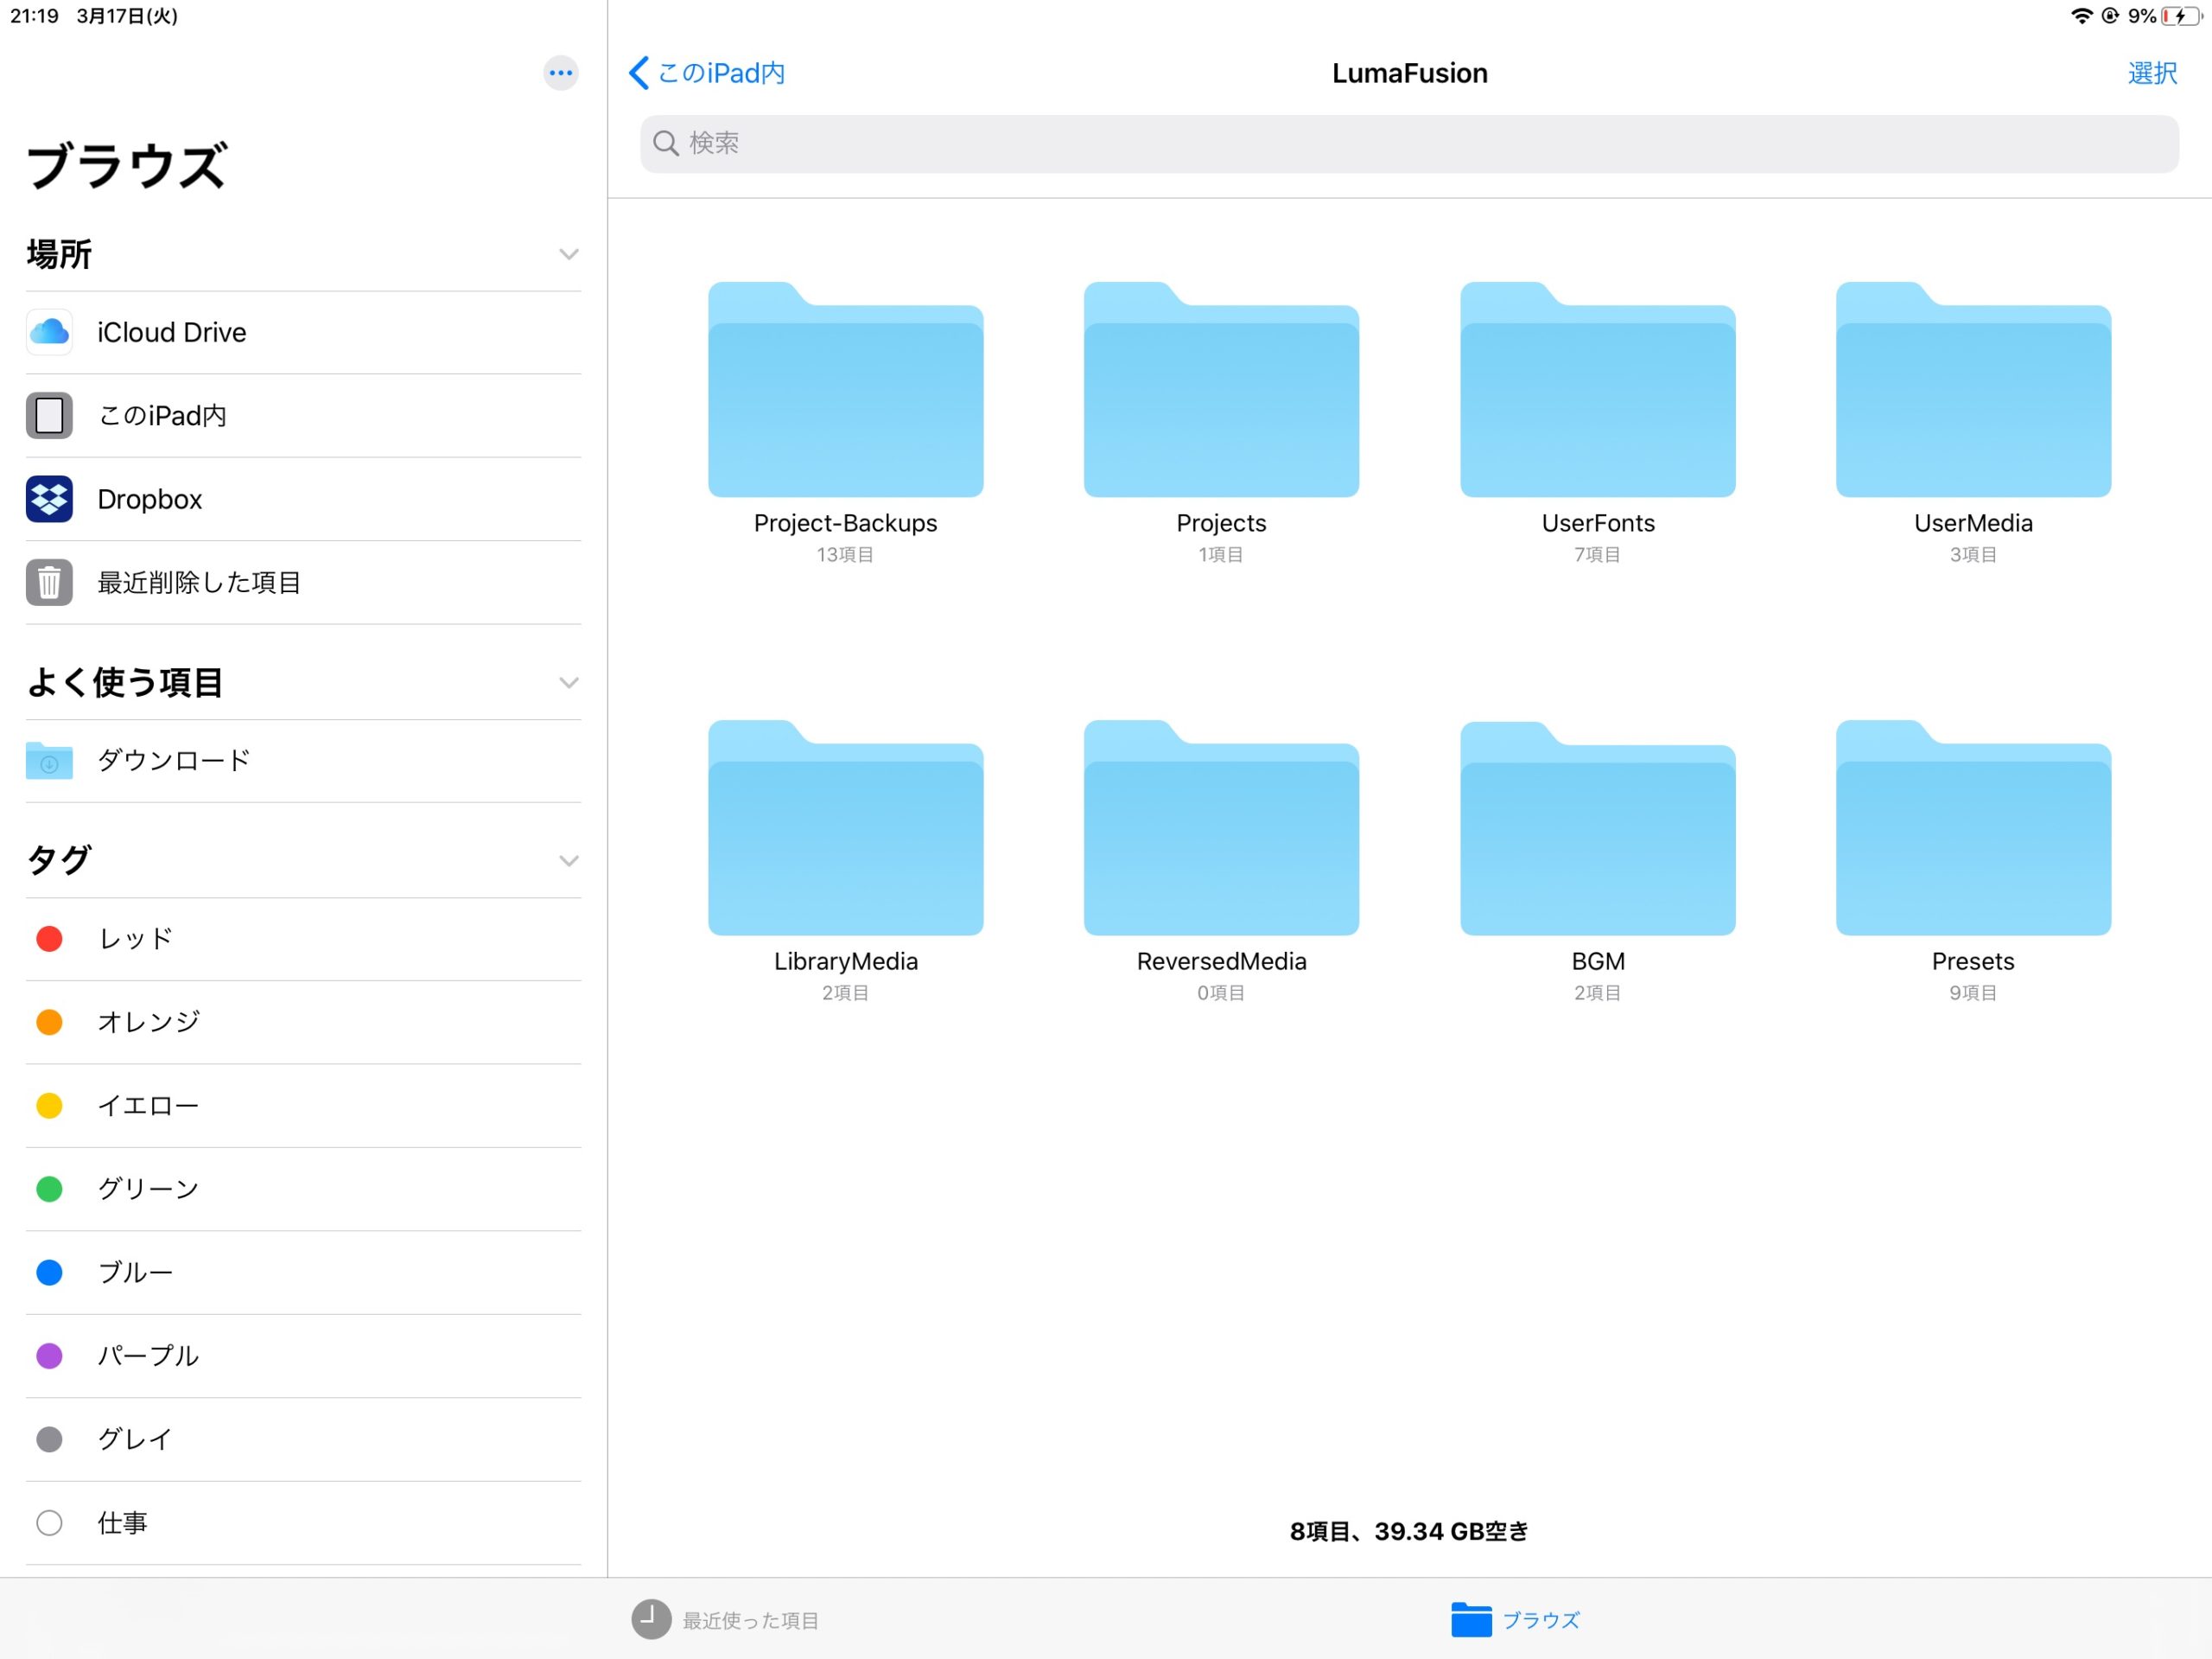Tap the Wi-Fi status icon
The width and height of the screenshot is (2212, 1659).
2081,16
